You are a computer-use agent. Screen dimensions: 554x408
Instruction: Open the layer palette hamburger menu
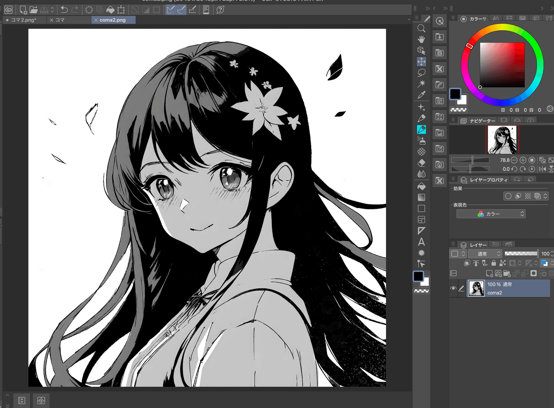(453, 244)
